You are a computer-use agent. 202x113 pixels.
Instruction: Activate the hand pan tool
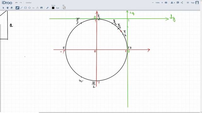8,8
